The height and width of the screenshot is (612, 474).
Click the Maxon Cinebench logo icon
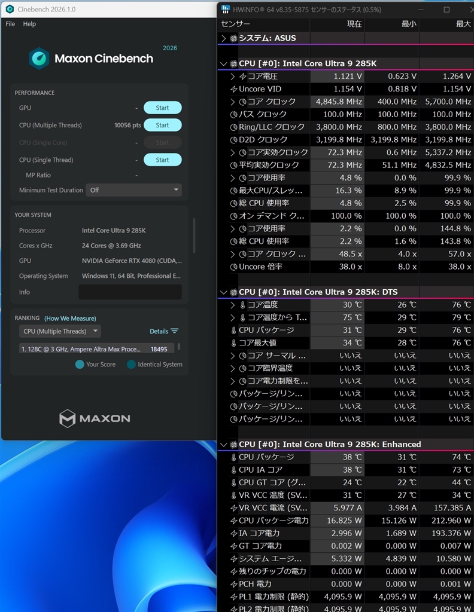point(39,59)
